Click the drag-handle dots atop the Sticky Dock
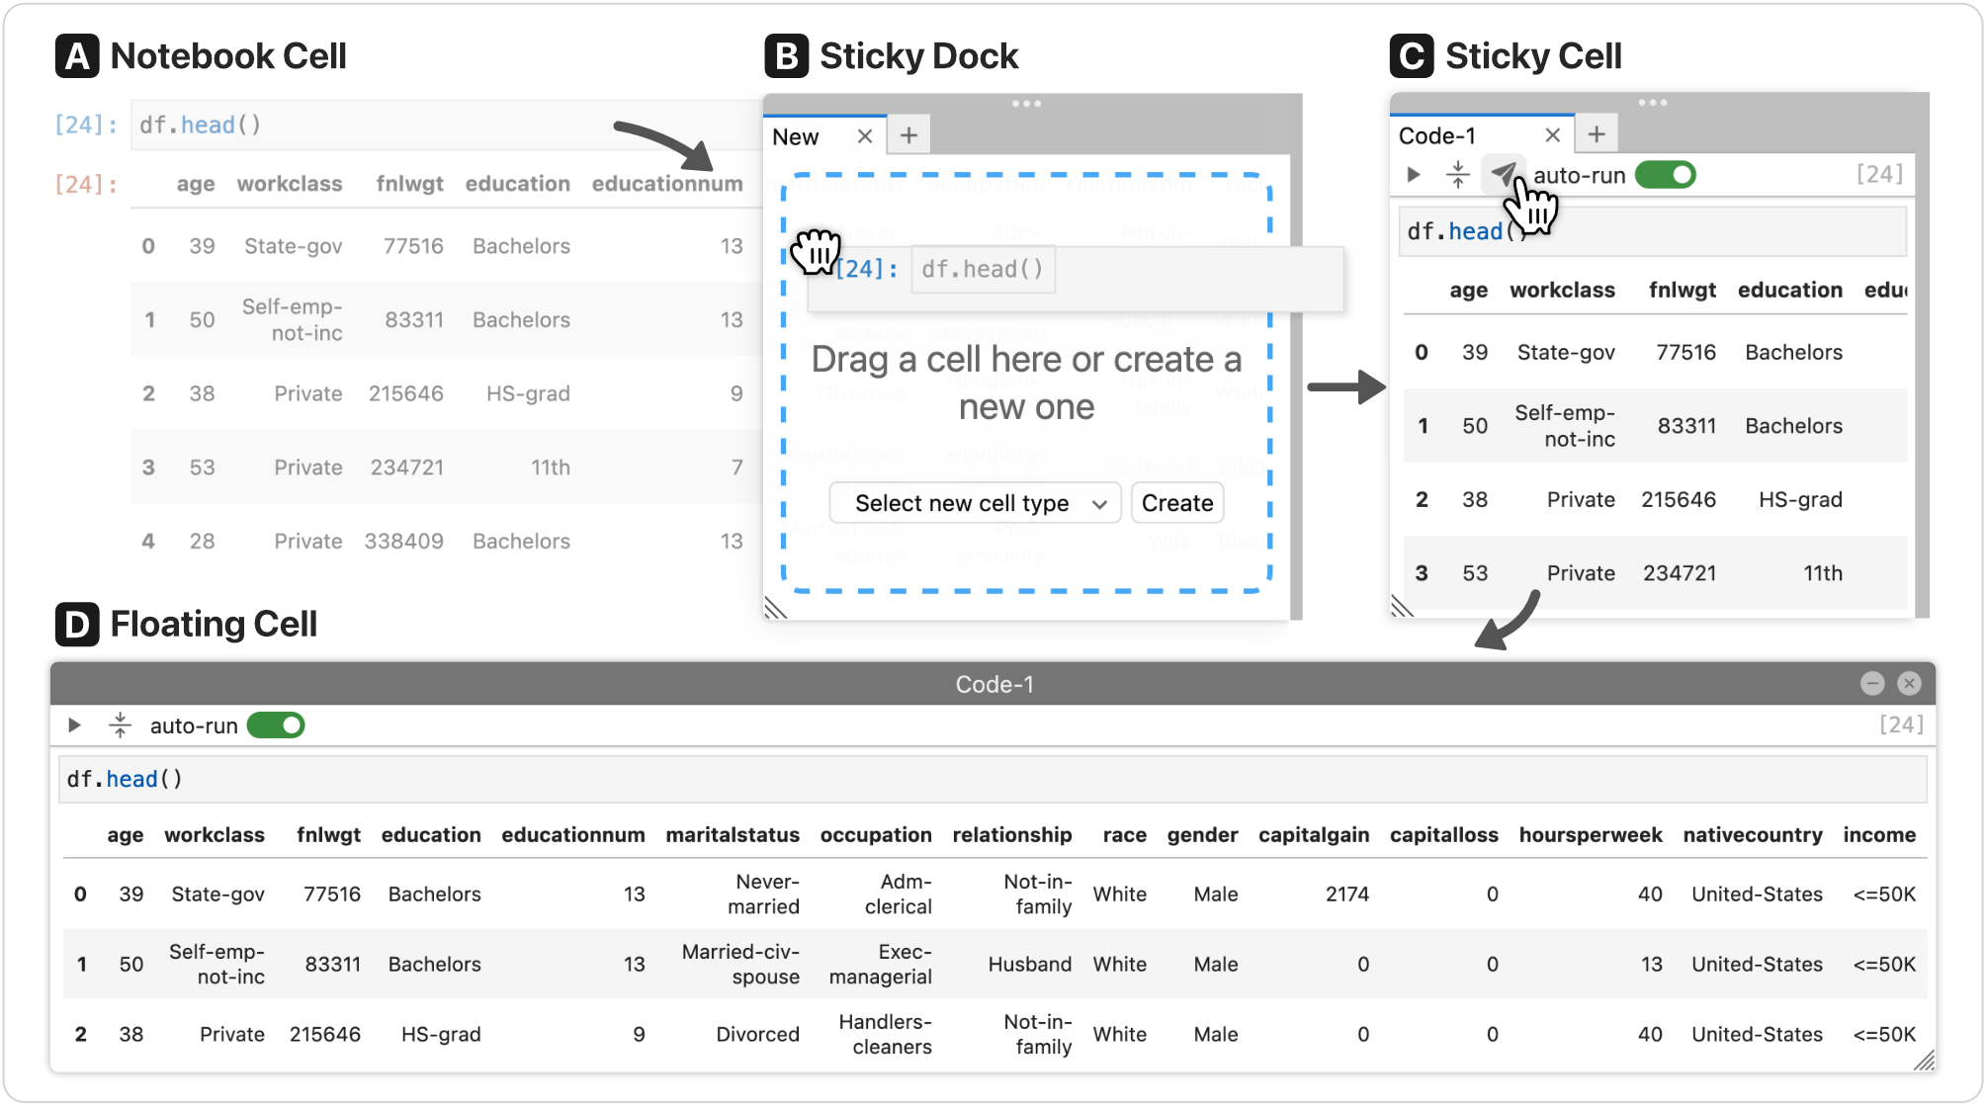Image resolution: width=1986 pixels, height=1106 pixels. click(1026, 104)
